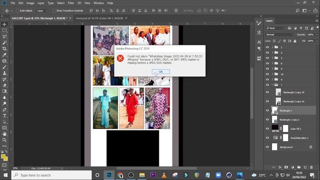Open the Layers panel menu
This screenshot has width=320, height=180.
[x=316, y=21]
